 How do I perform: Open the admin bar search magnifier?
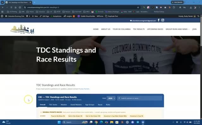click(x=199, y=16)
